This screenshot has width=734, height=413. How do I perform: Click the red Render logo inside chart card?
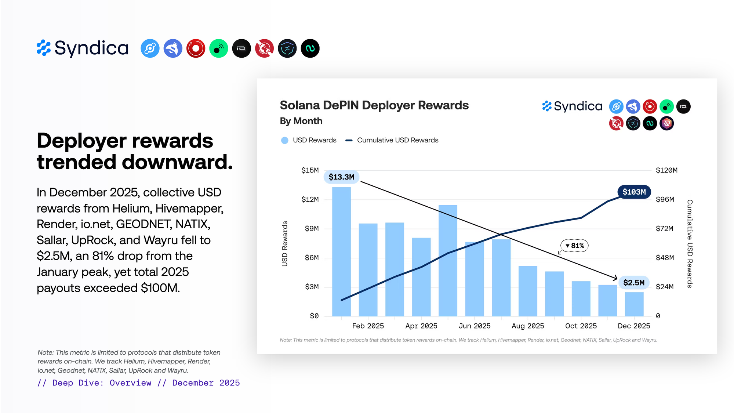click(x=650, y=106)
